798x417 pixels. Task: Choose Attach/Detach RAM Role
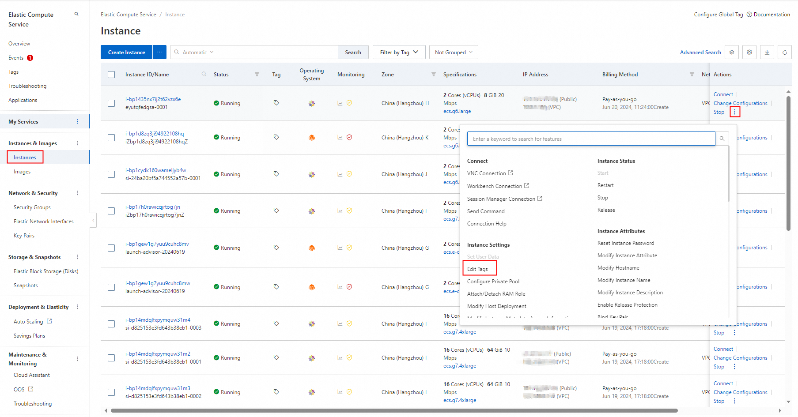[x=496, y=294]
